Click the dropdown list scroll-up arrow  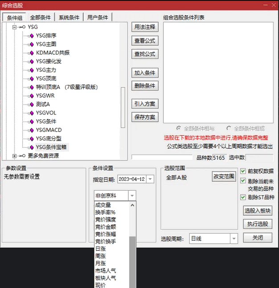click(x=132, y=205)
